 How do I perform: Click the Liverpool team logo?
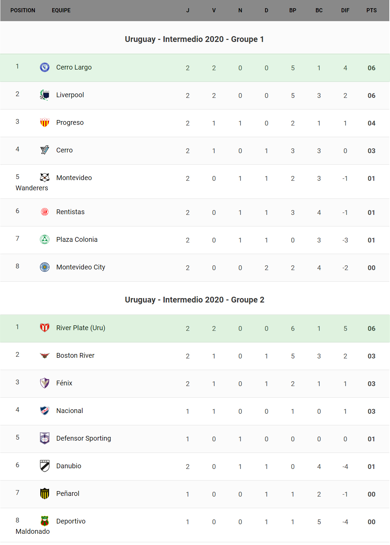pos(45,95)
